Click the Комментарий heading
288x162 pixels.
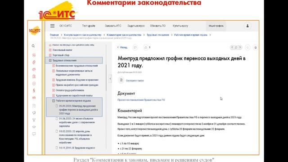coord(130,111)
